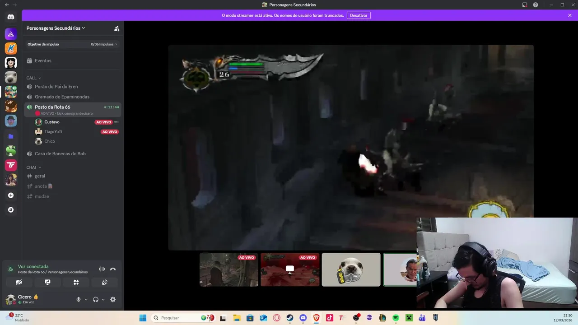The image size is (578, 325).
Task: Dismiss the streamer mode banner
Action: click(x=570, y=15)
